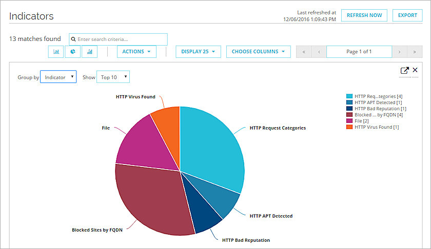Go to first page of results
431x249 pixels.
[304, 52]
